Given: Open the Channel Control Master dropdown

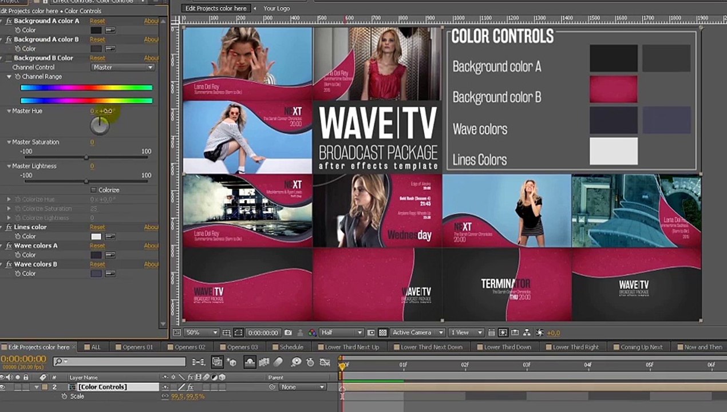Looking at the screenshot, I should (x=123, y=68).
